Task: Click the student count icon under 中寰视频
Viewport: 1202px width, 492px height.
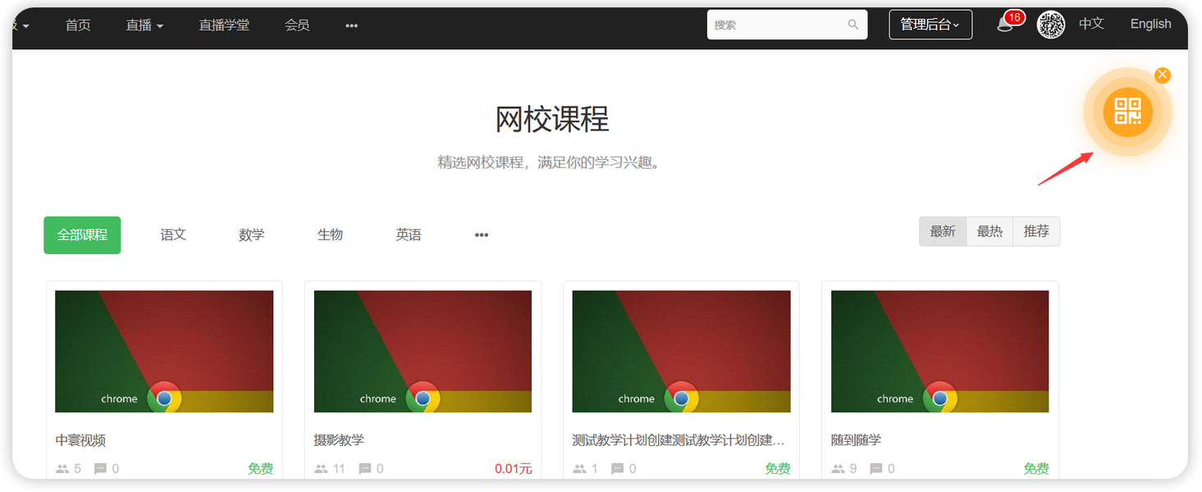Action: point(62,469)
